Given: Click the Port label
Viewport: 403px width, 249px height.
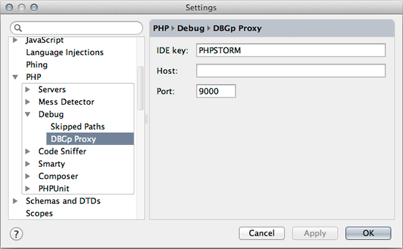Looking at the screenshot, I should coord(165,91).
